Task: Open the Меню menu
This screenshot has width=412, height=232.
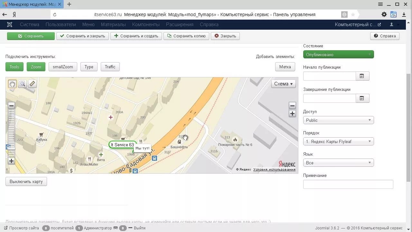Action: pyautogui.click(x=89, y=24)
